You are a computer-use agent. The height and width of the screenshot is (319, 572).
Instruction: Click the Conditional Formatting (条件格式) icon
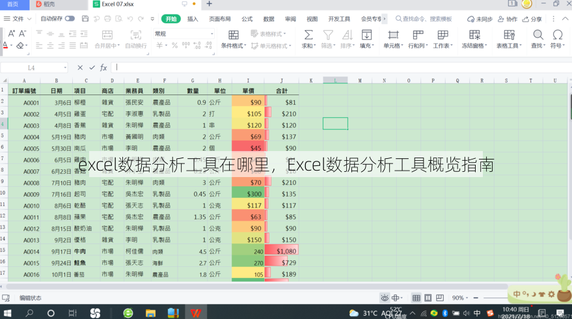tap(234, 35)
